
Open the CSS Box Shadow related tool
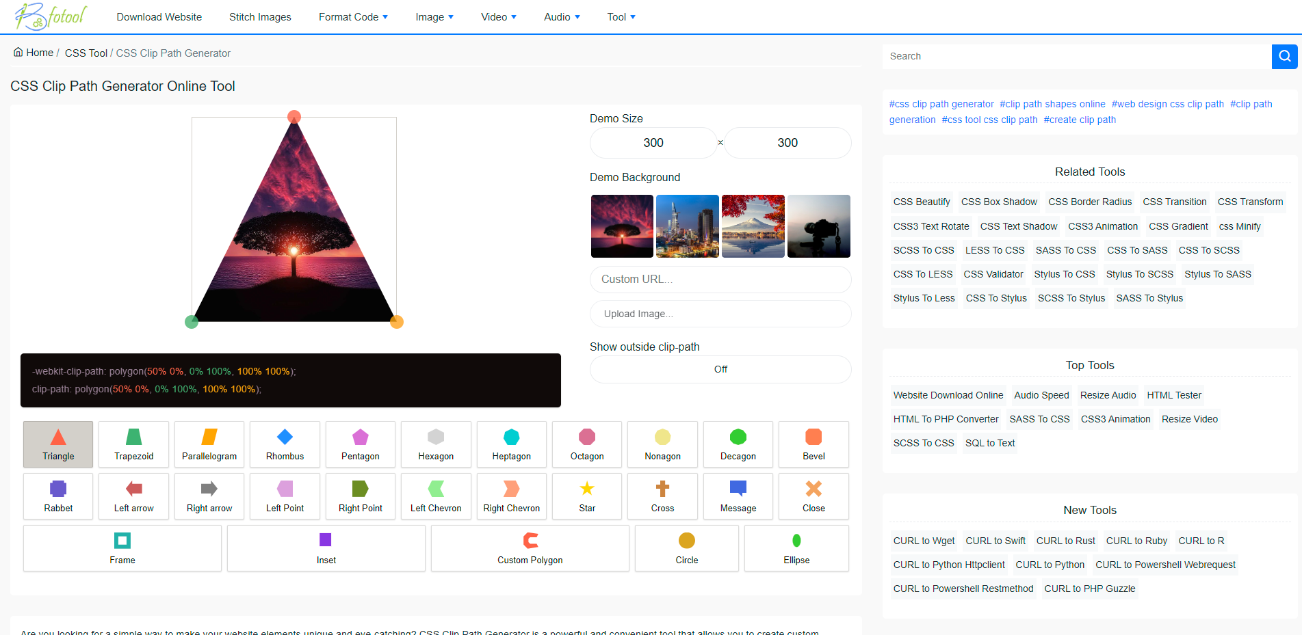pyautogui.click(x=999, y=202)
